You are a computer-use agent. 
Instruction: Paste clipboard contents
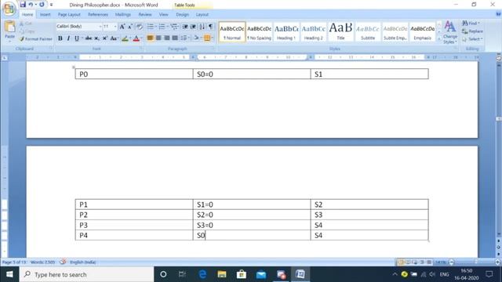click(9, 31)
